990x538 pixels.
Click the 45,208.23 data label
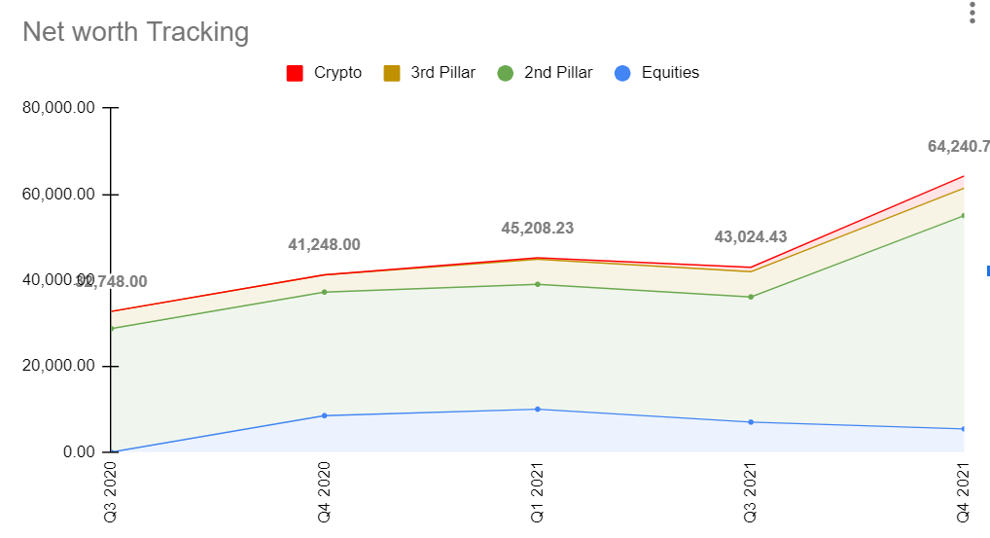click(x=537, y=229)
